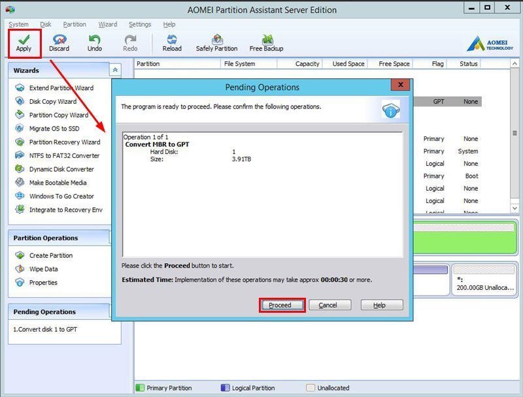
Task: Click the Discard toolbar icon
Action: coord(59,43)
